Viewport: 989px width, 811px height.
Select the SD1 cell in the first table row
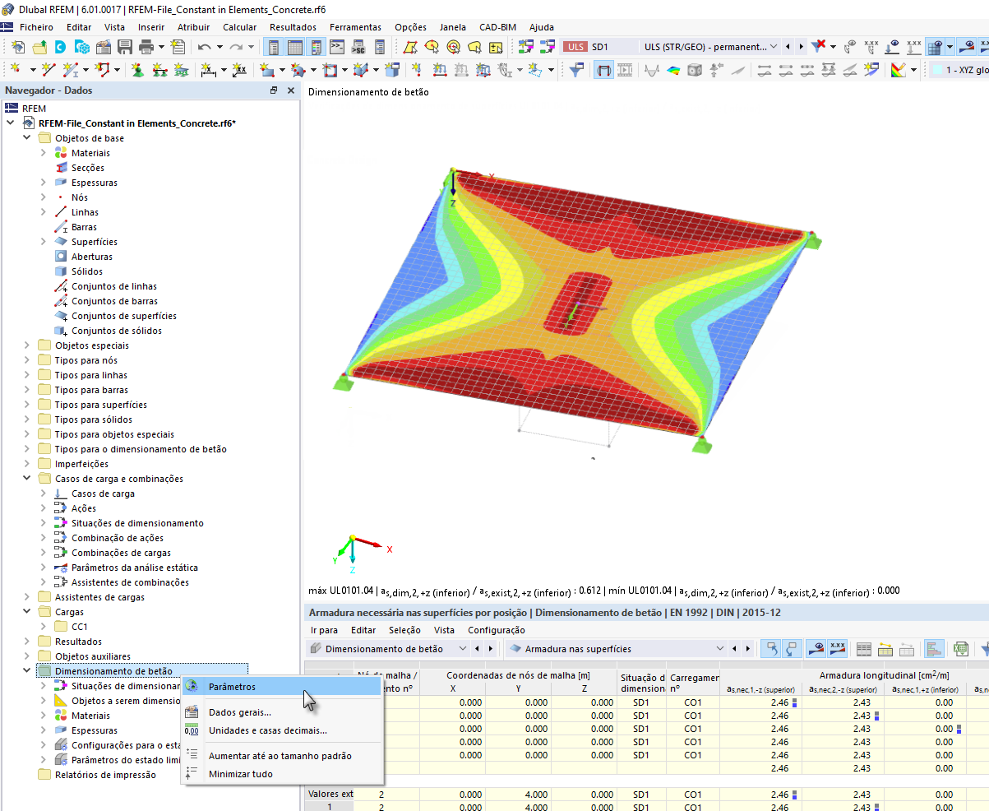[641, 702]
